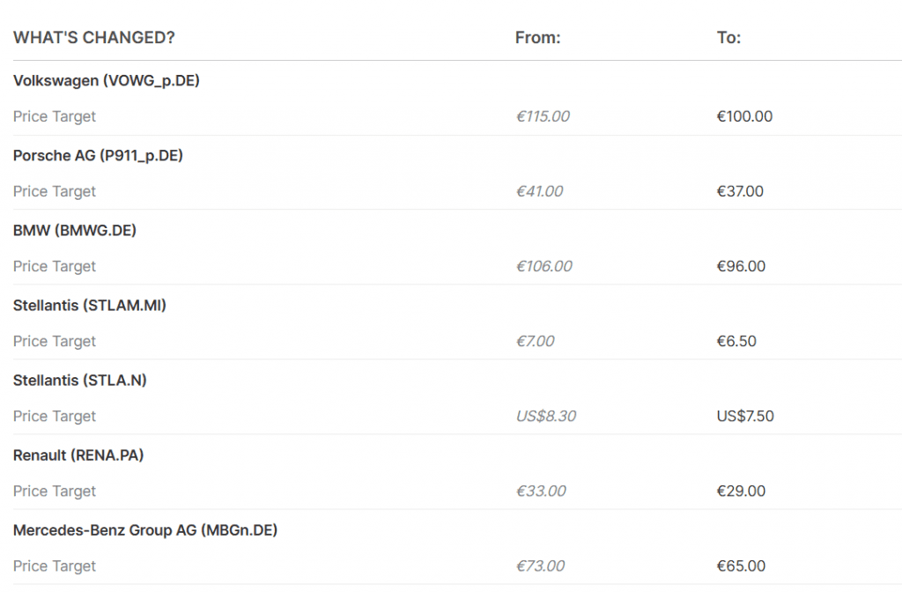902x592 pixels.
Task: Select Volkswagen's new €100.00 price target
Action: 744,116
